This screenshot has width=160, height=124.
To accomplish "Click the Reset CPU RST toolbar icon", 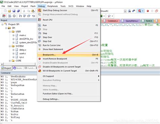I will [x=4, y=16].
